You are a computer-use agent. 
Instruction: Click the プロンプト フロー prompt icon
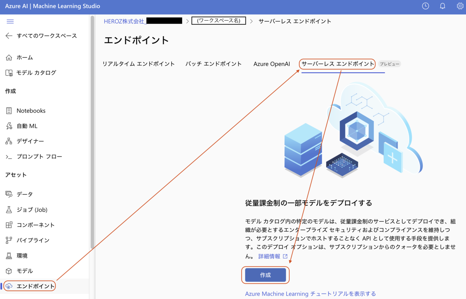click(x=9, y=156)
